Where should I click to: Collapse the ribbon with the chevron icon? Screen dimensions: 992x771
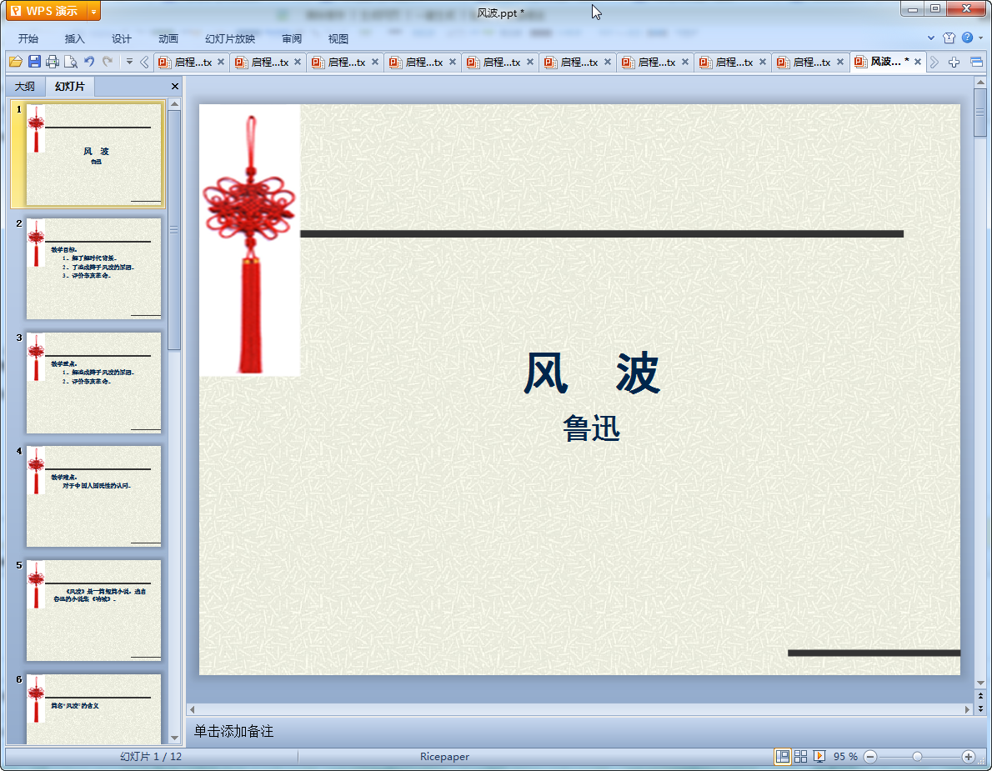tap(930, 38)
